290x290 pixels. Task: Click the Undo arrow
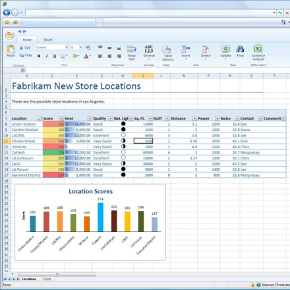pyautogui.click(x=20, y=32)
